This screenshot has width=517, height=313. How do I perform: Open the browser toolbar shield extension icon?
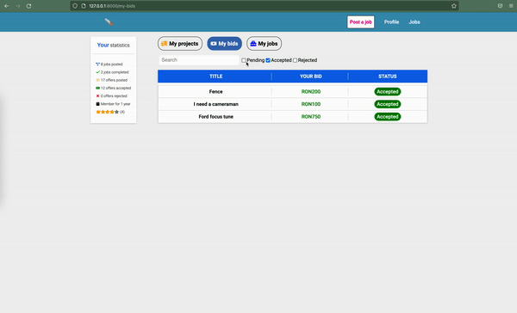click(x=500, y=6)
